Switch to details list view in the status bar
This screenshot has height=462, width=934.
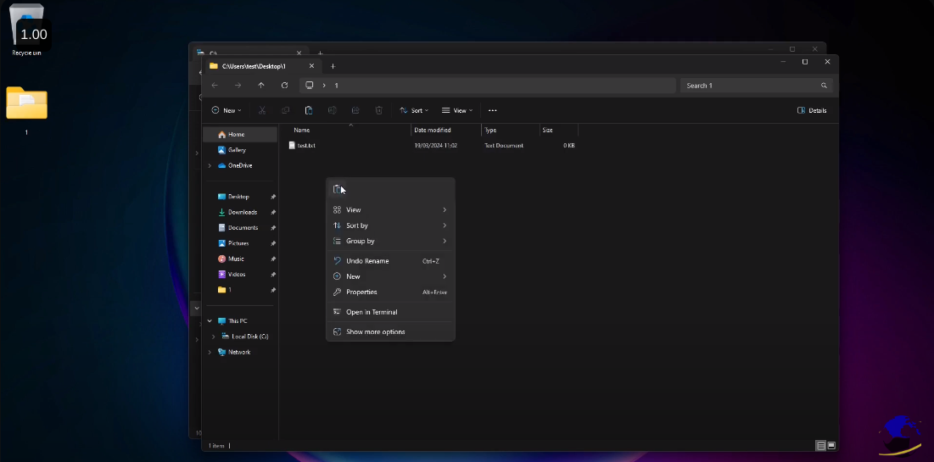pos(820,445)
